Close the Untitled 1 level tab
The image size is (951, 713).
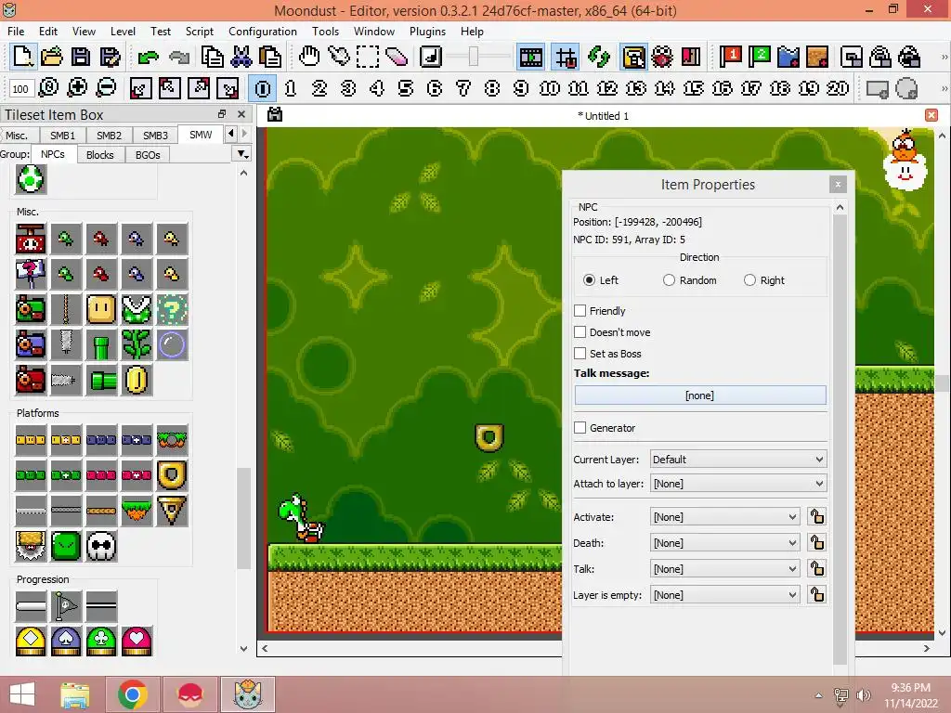(x=931, y=115)
